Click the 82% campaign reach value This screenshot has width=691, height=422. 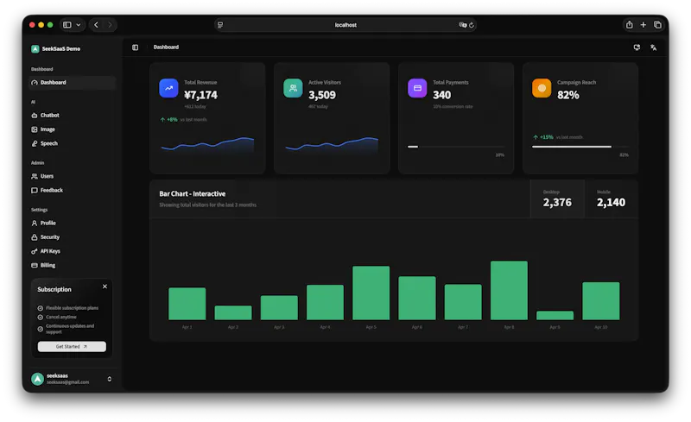(x=568, y=95)
